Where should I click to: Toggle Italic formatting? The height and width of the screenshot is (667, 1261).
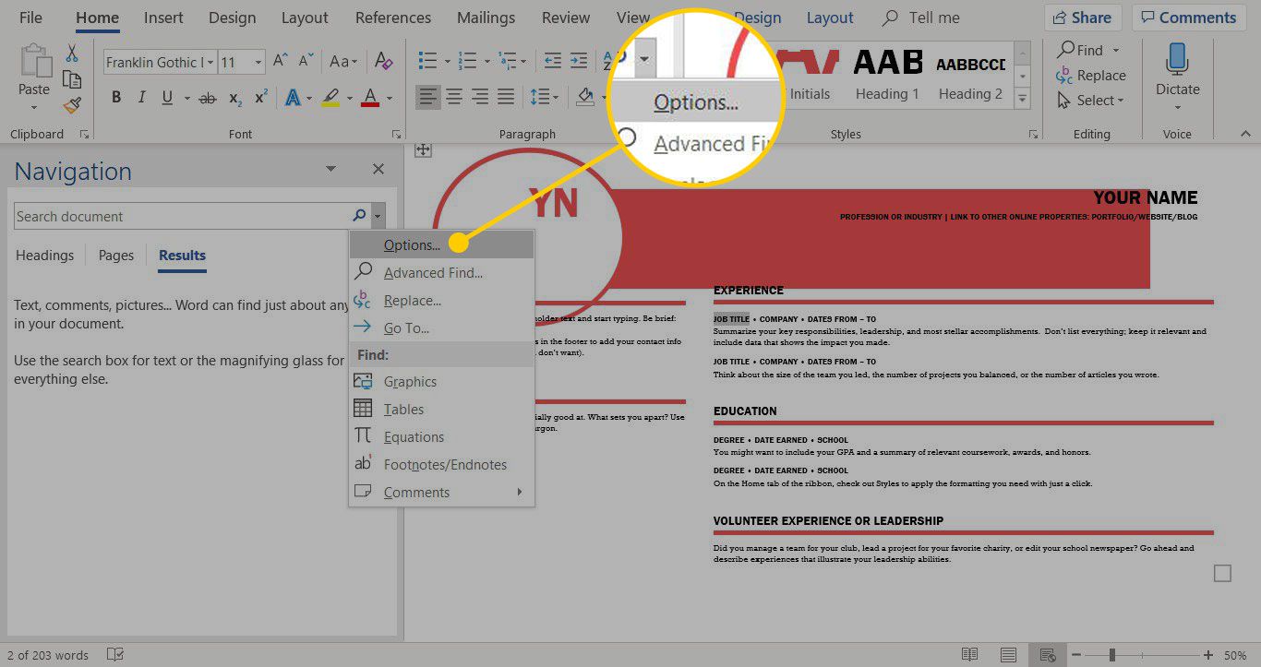click(141, 97)
